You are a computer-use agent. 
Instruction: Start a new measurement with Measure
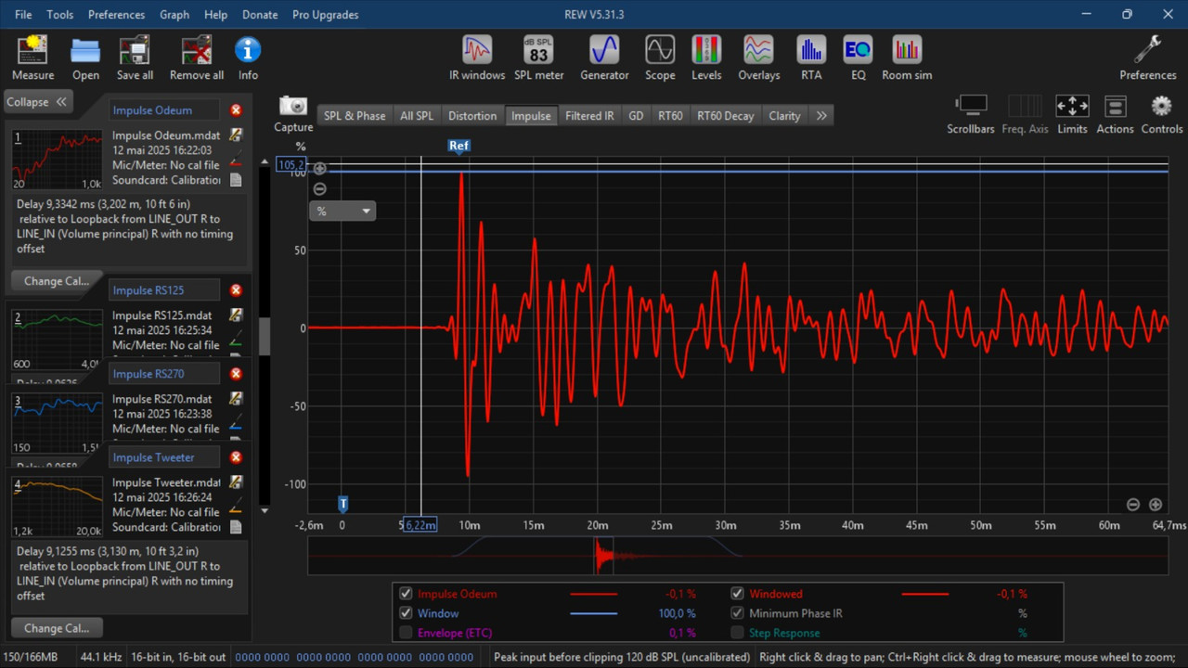click(32, 58)
